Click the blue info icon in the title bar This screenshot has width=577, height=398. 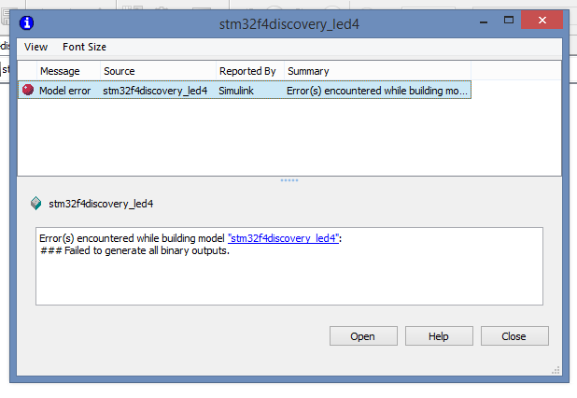point(26,22)
